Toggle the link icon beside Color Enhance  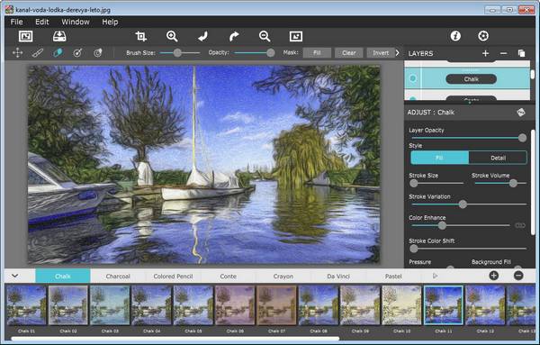click(x=520, y=225)
